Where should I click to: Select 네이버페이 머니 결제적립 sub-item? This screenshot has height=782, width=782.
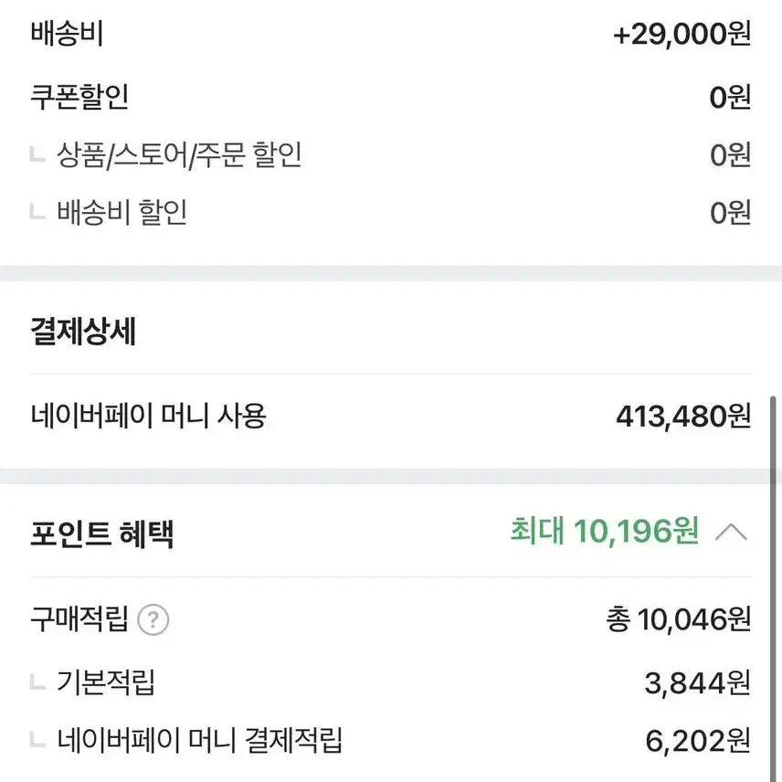(199, 740)
